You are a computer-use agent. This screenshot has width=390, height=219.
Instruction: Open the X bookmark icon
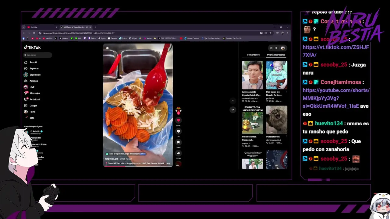pos(28,38)
